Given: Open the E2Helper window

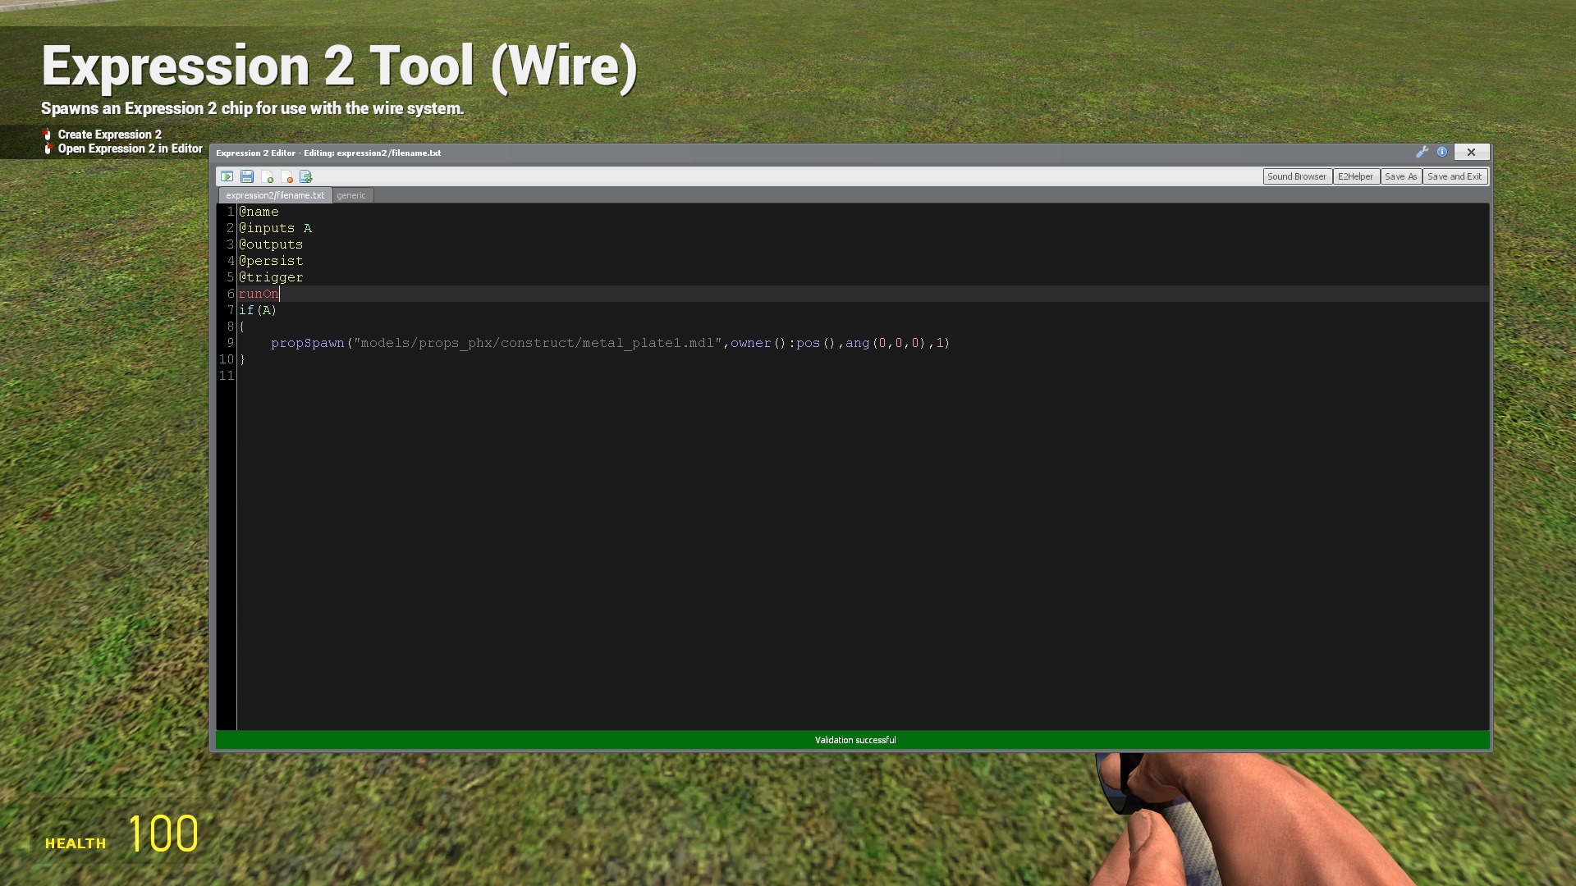Looking at the screenshot, I should (x=1356, y=176).
